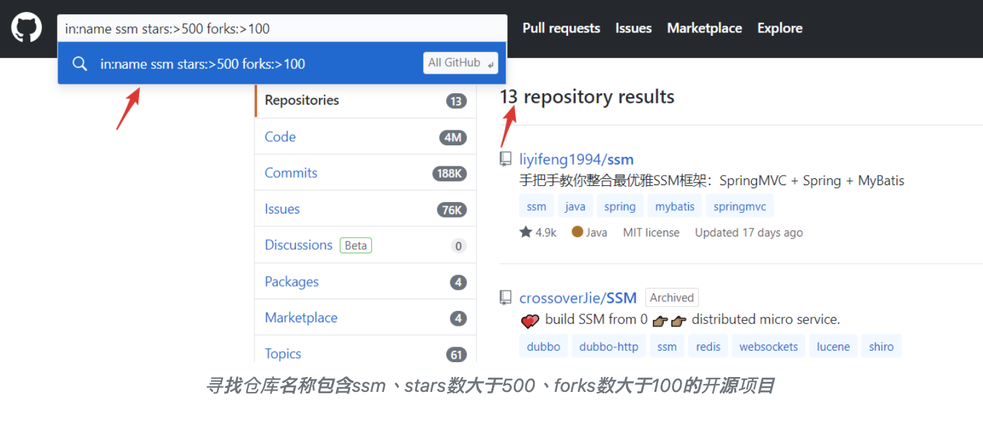Select the Marketplace filter in sidebar
Screen dimensions: 983x423
(366, 318)
